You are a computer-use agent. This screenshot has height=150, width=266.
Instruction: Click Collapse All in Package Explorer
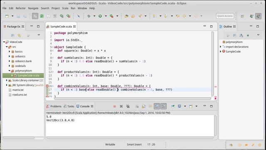coord(13,35)
